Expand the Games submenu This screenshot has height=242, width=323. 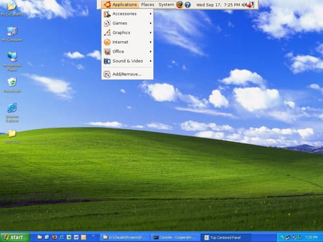tap(127, 23)
